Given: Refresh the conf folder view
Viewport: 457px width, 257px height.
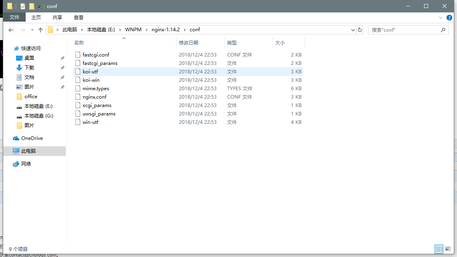Looking at the screenshot, I should [x=360, y=30].
